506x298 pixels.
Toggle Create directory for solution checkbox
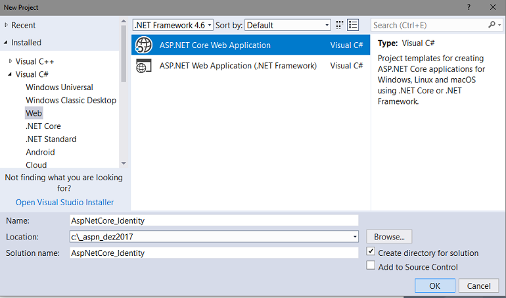point(371,251)
